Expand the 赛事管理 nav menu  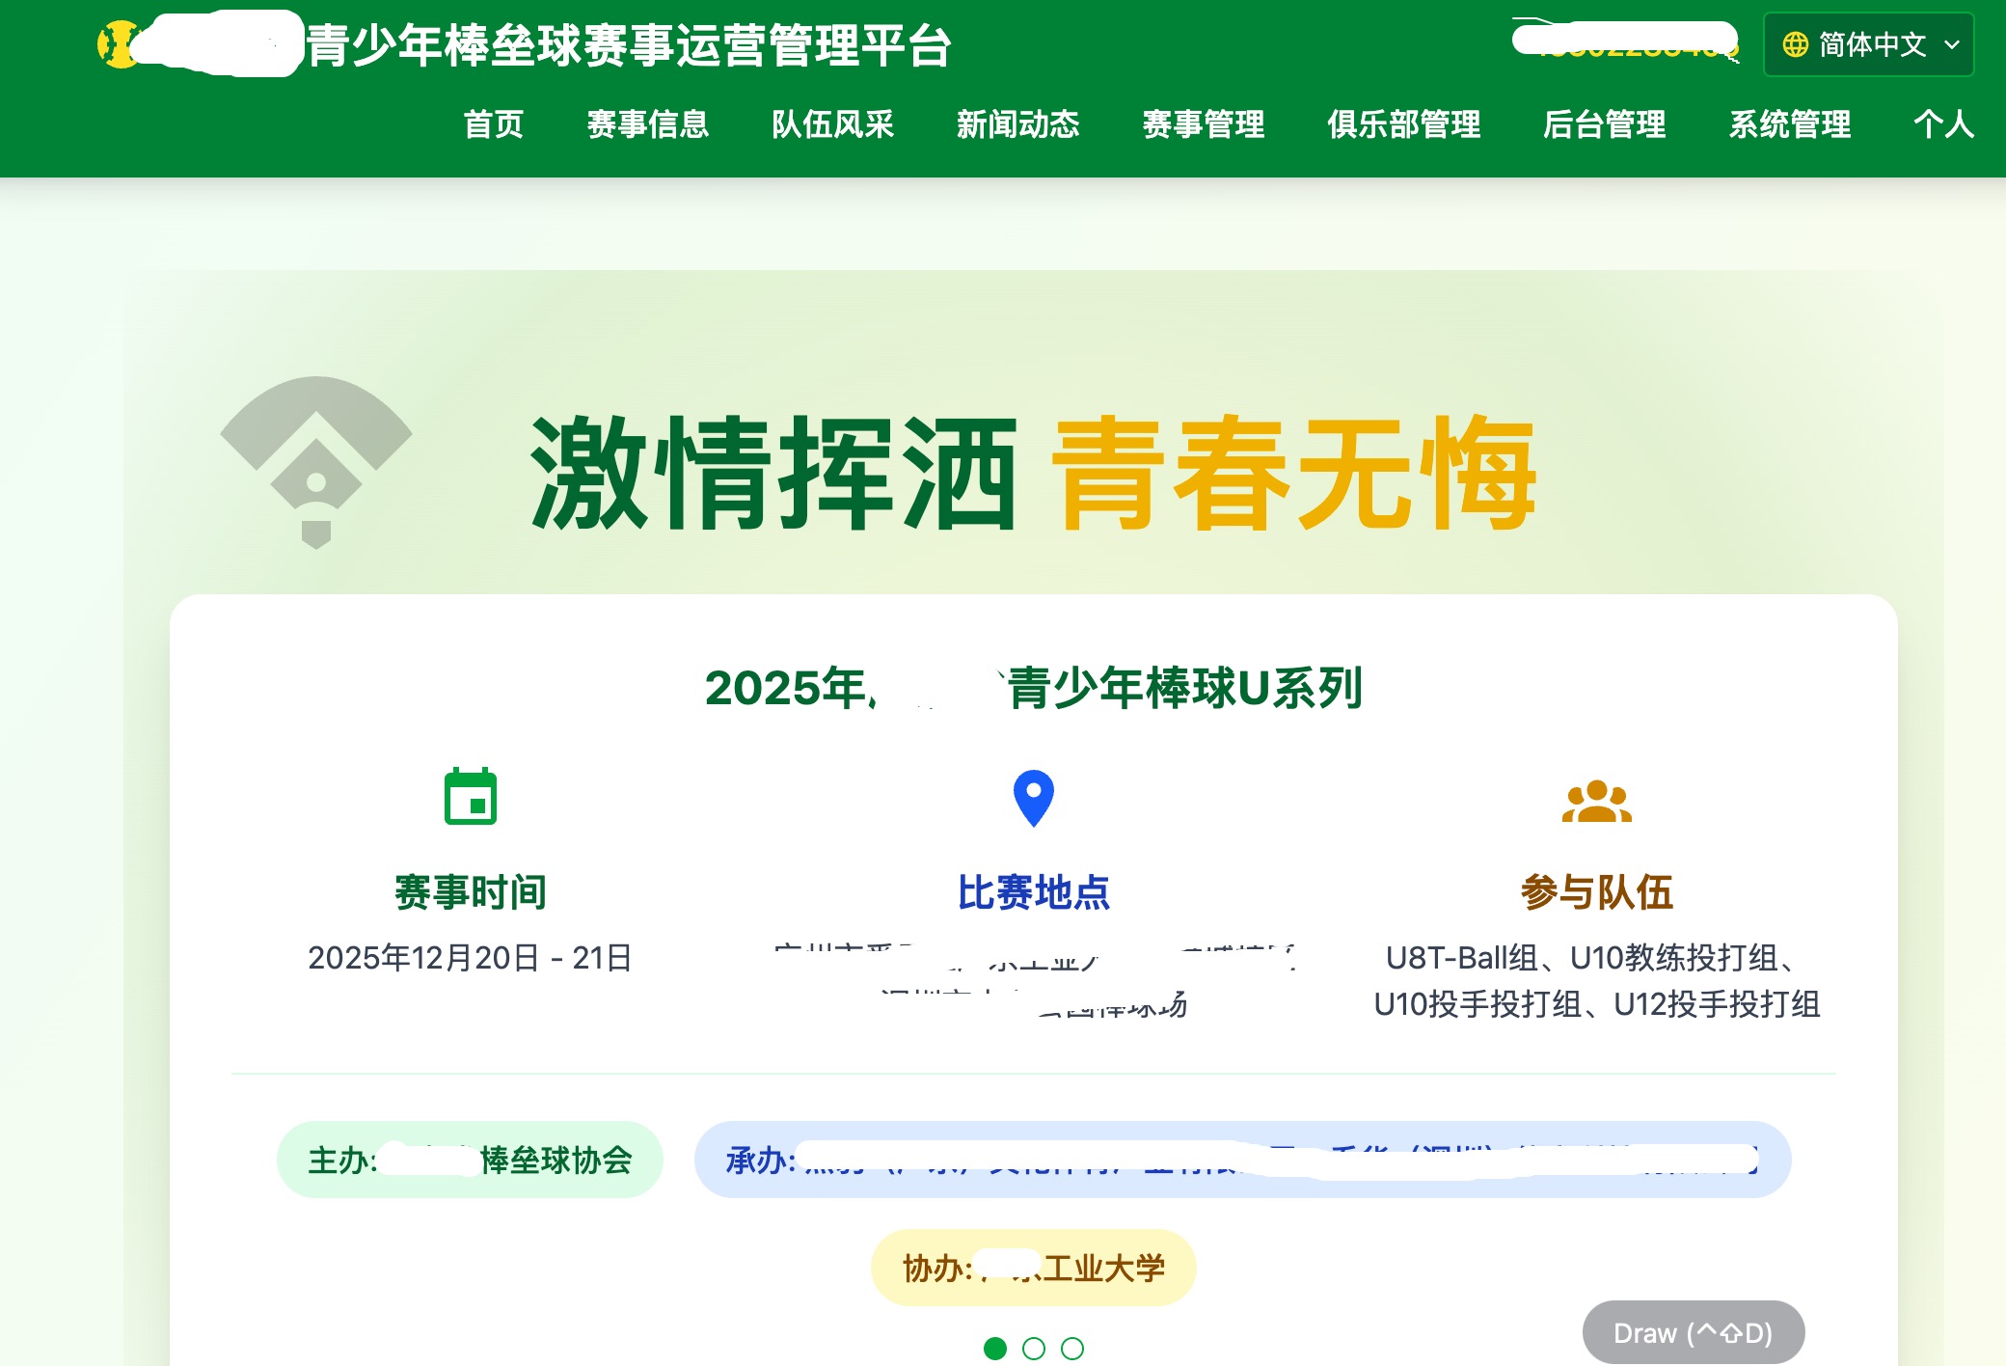click(x=1203, y=124)
